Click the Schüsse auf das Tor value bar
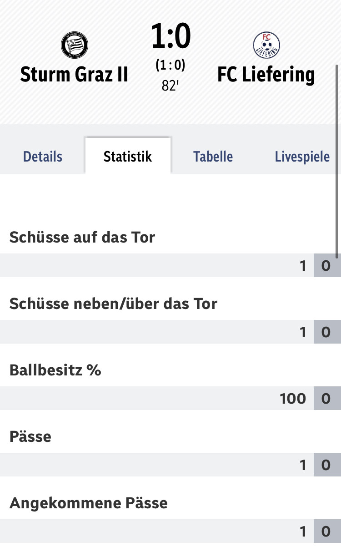Screen dimensions: 341x547 coord(170,265)
